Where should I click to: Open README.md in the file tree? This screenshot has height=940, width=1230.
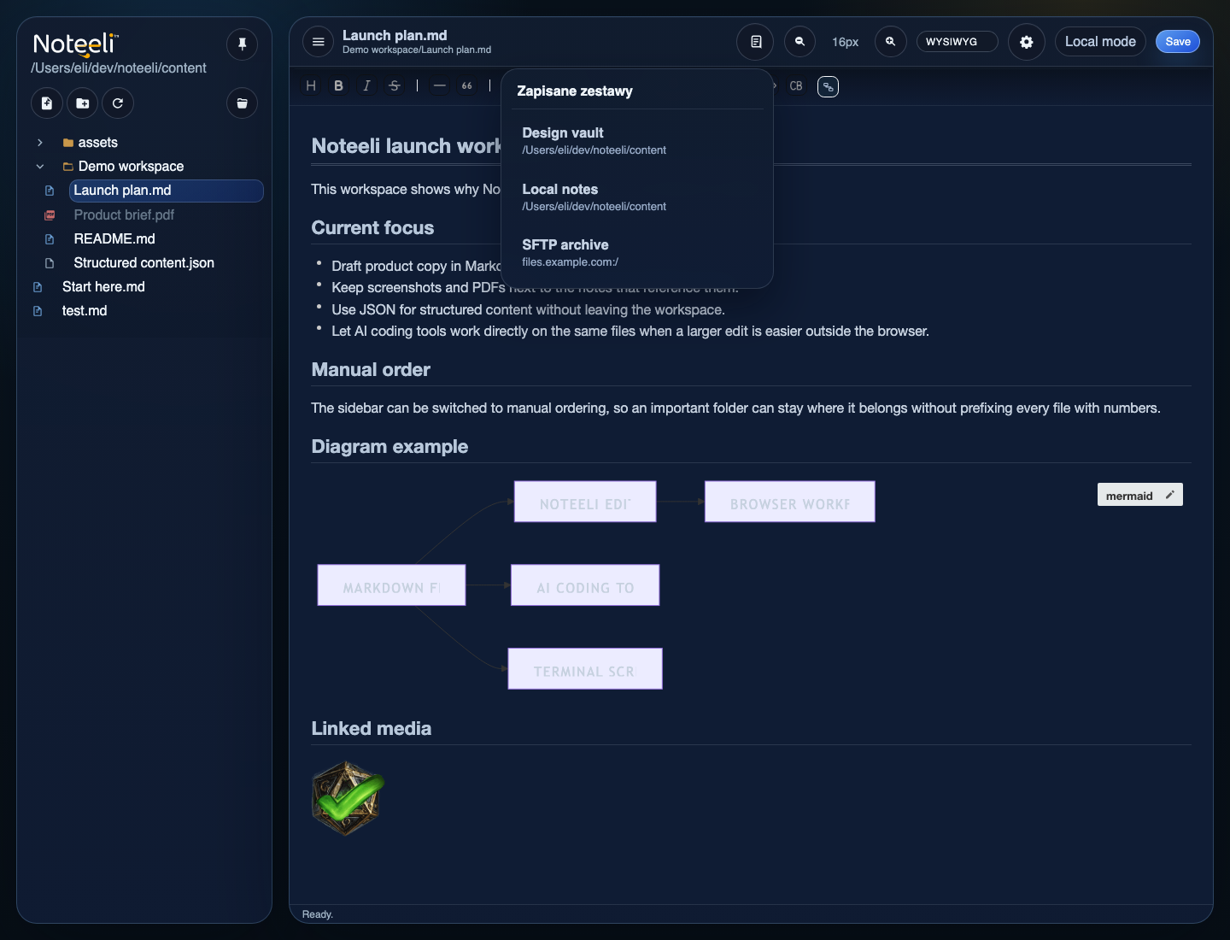coord(114,239)
